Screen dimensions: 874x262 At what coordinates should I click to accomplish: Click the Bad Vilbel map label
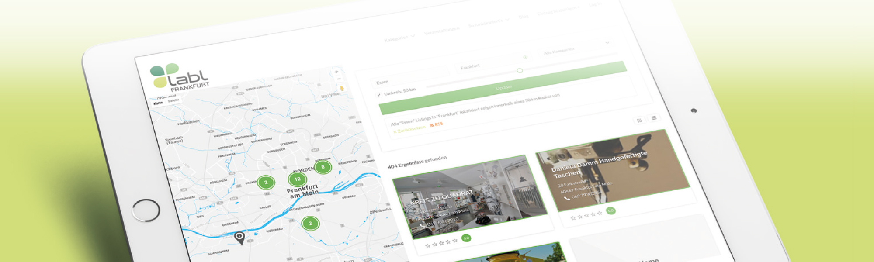331,95
